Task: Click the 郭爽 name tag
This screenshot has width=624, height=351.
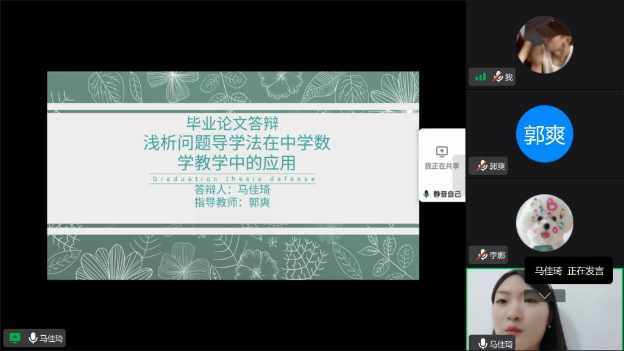Action: (x=497, y=166)
